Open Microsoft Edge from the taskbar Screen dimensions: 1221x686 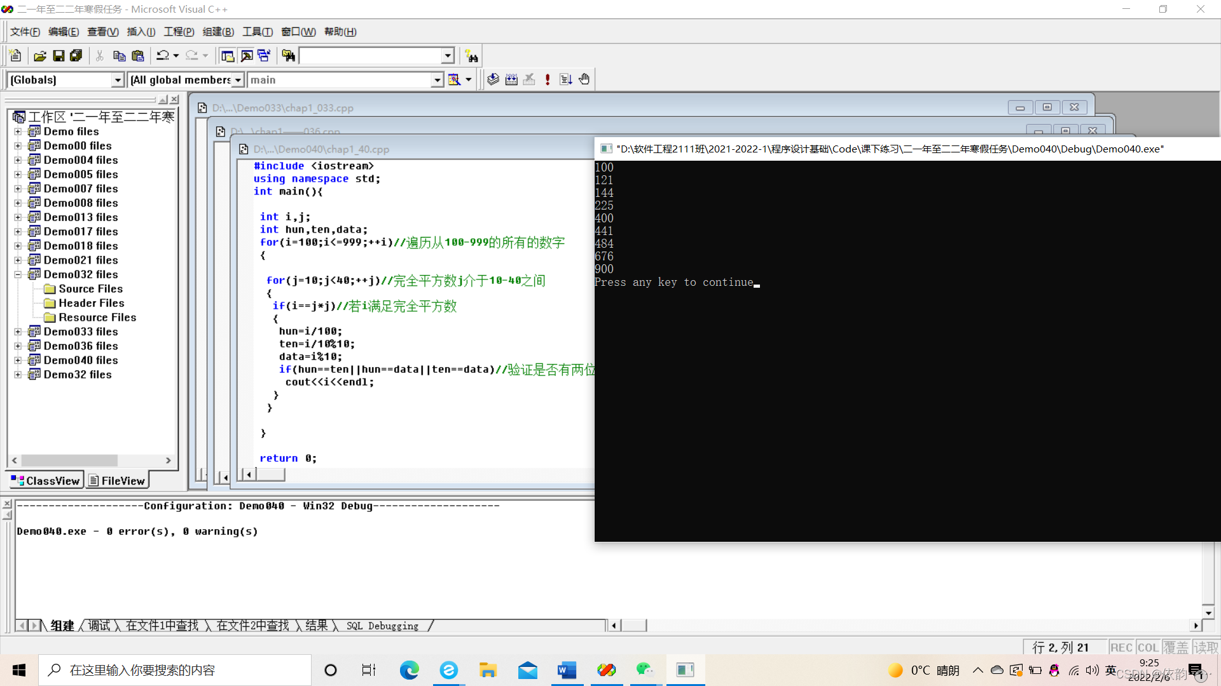click(x=409, y=670)
